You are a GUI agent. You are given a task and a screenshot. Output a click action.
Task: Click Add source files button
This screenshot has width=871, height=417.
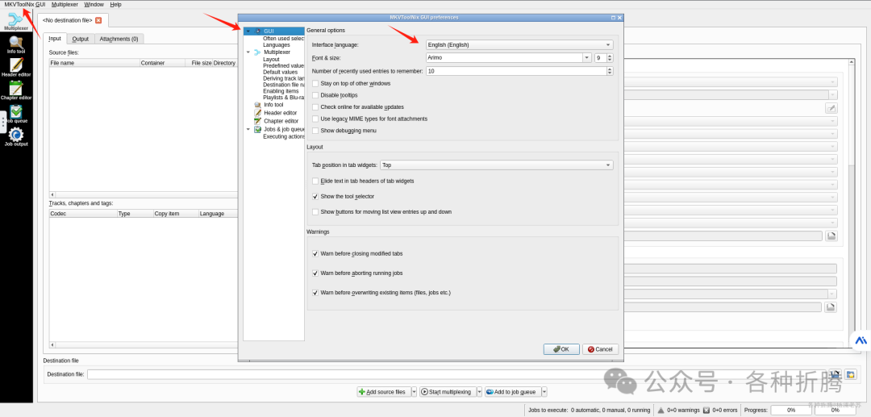[384, 392]
